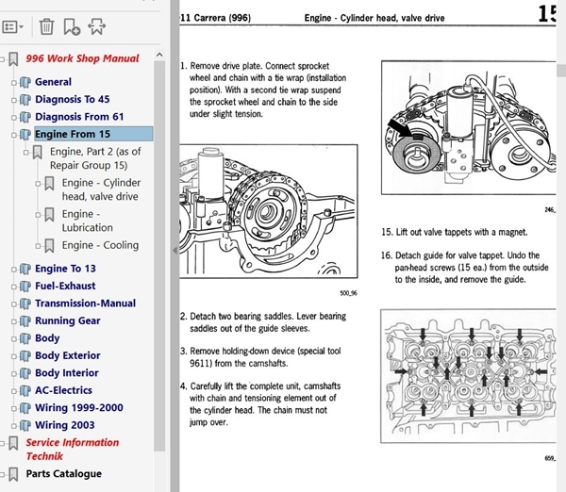Click bookmark icon beside Parts Catalogue
The image size is (566, 492).
13,474
